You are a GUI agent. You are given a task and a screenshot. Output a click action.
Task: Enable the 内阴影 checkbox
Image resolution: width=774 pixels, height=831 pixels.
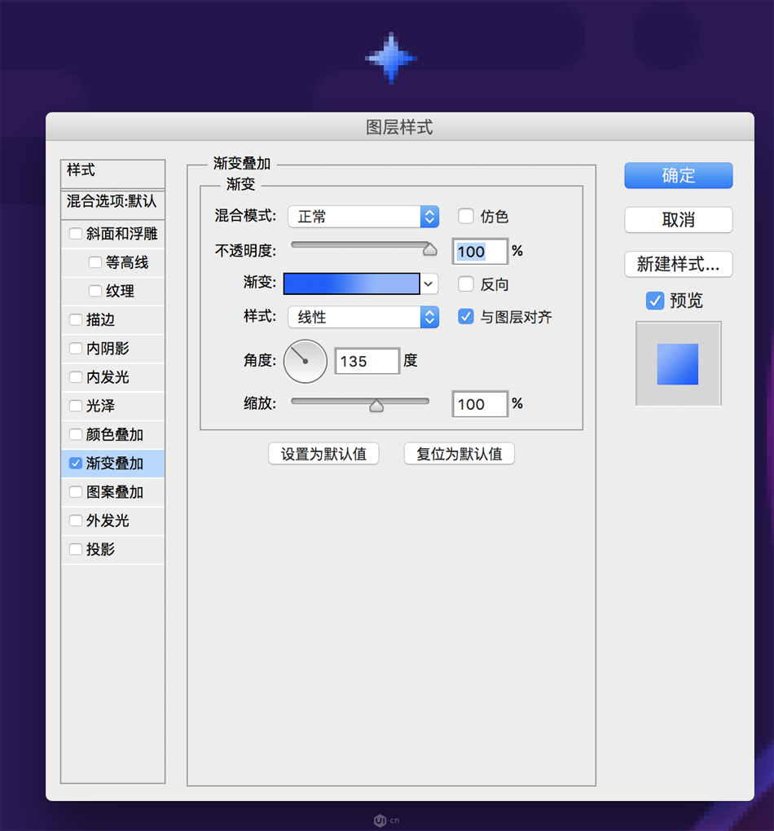tap(76, 348)
